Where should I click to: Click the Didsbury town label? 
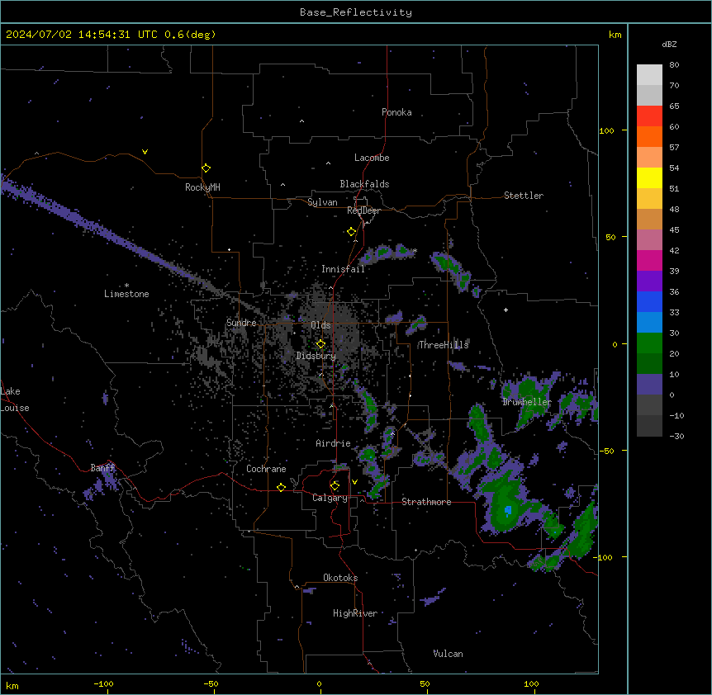point(316,356)
